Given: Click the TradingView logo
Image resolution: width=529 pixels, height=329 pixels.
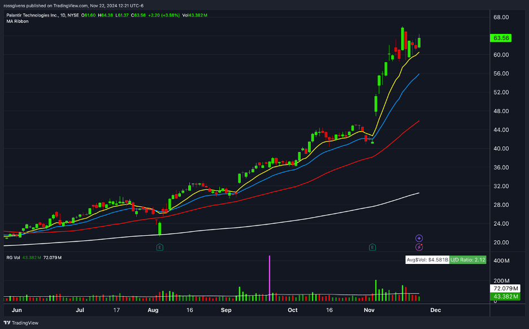Looking at the screenshot, I should [x=21, y=323].
